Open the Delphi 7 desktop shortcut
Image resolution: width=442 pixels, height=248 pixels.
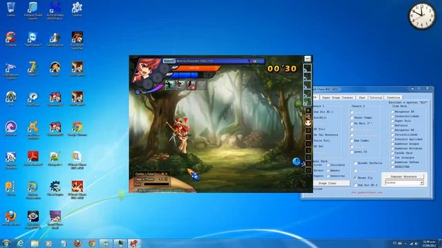pyautogui.click(x=32, y=69)
